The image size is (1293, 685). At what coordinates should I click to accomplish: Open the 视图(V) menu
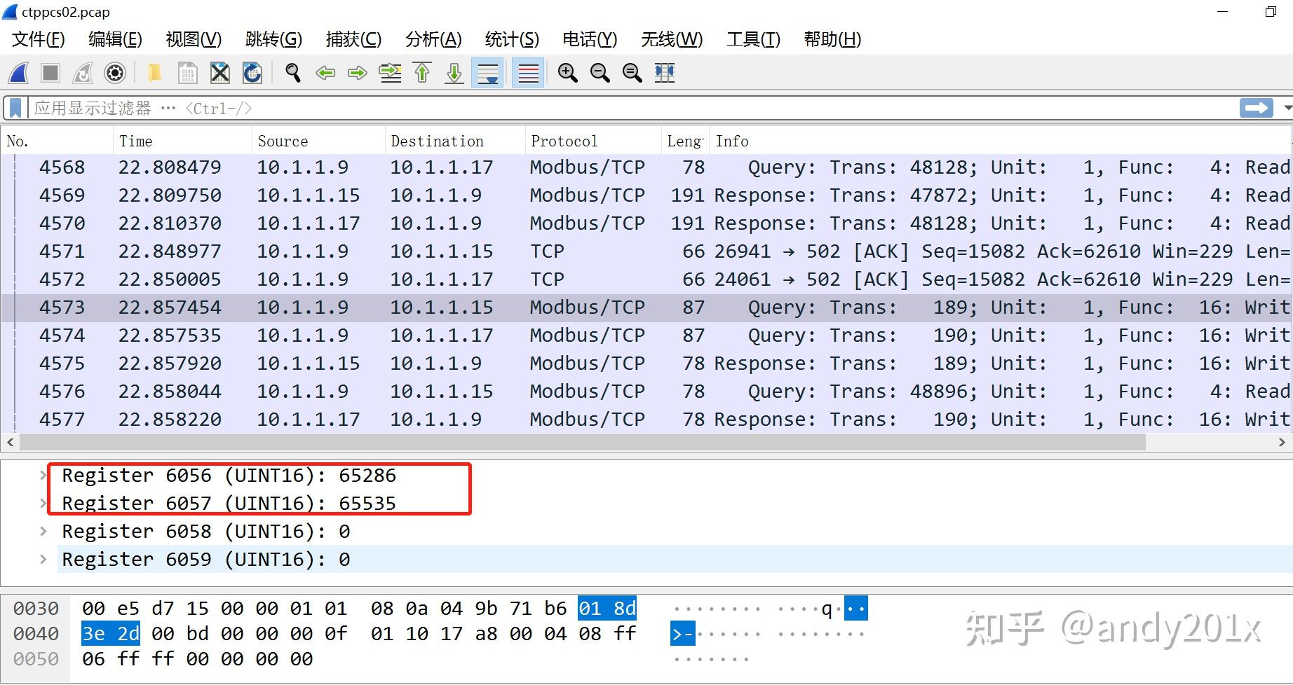[192, 40]
